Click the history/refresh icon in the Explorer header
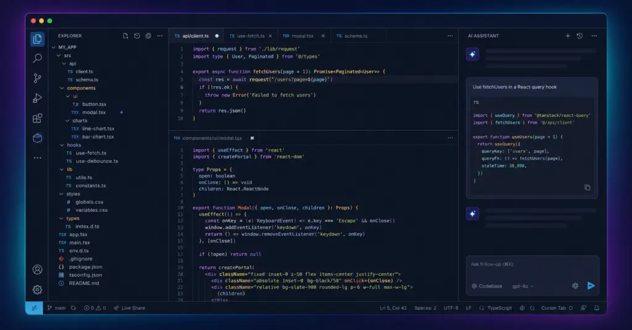 [137, 36]
